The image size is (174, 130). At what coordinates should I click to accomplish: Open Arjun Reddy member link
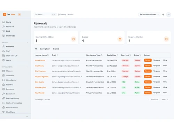pyautogui.click(x=40, y=93)
